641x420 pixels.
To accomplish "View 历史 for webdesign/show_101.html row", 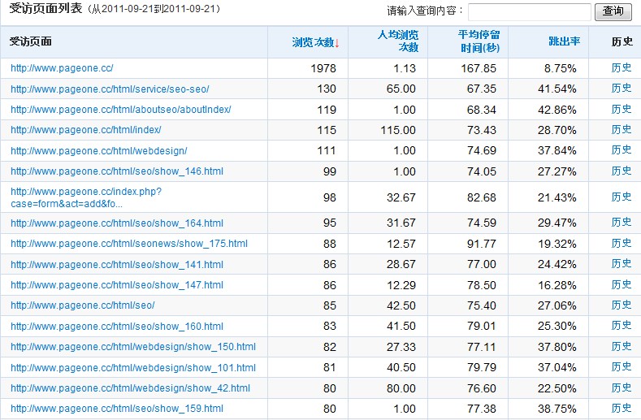I will pos(622,366).
